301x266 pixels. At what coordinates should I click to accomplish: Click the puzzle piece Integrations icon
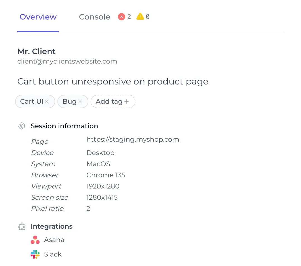[21, 226]
